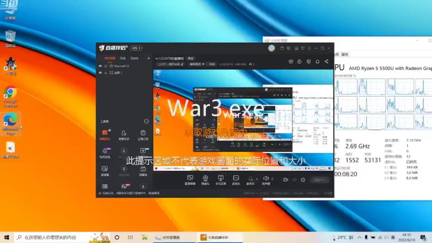
Task: Open the Recycle Bin desktop icon
Action: pyautogui.click(x=10, y=38)
